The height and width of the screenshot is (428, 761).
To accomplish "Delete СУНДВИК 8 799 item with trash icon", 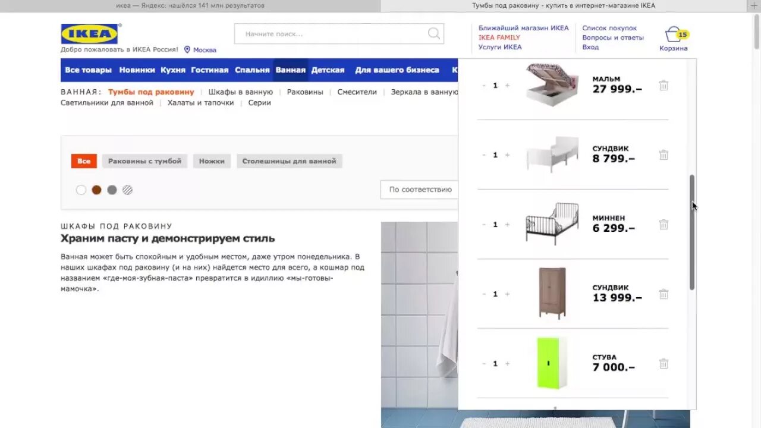I will pos(663,155).
